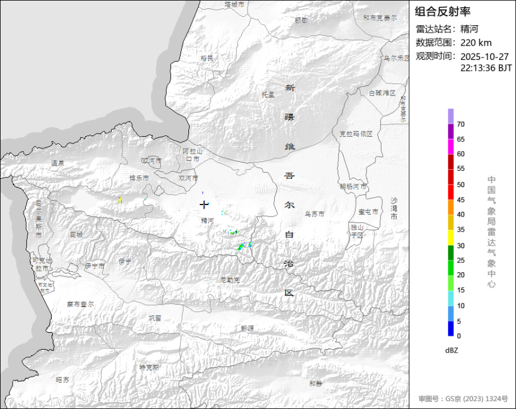Click the vertical 霍尔果斯市 map label

[39, 219]
